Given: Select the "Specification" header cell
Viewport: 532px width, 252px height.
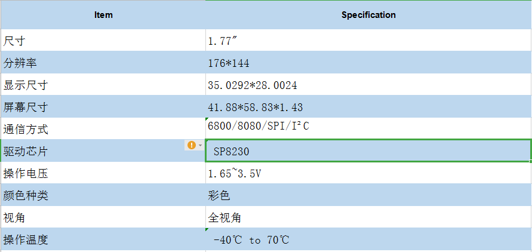Looking at the screenshot, I should (368, 15).
